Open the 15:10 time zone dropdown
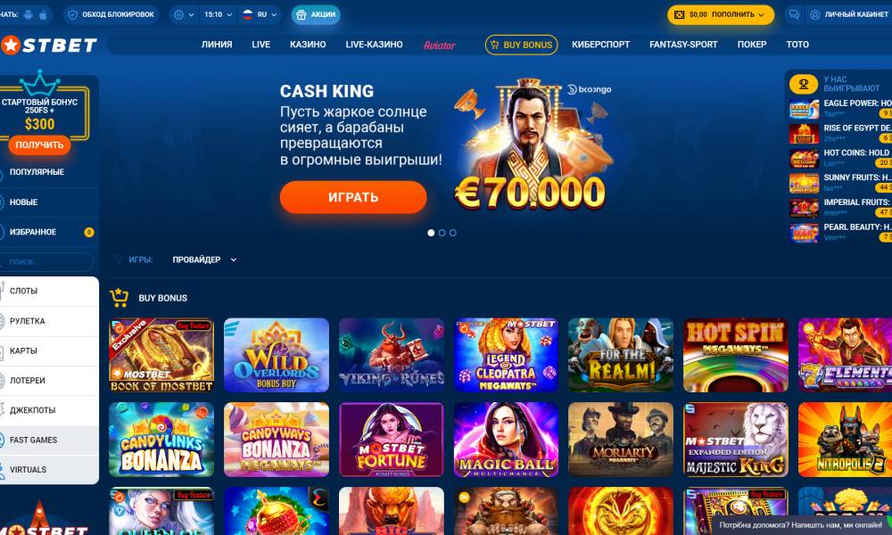 click(218, 15)
